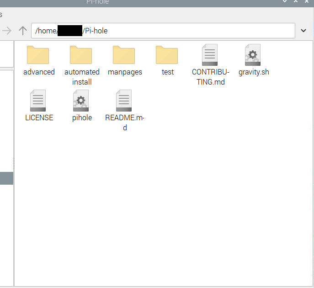Open the automated install folder
The width and height of the screenshot is (314, 288).
pos(81,55)
